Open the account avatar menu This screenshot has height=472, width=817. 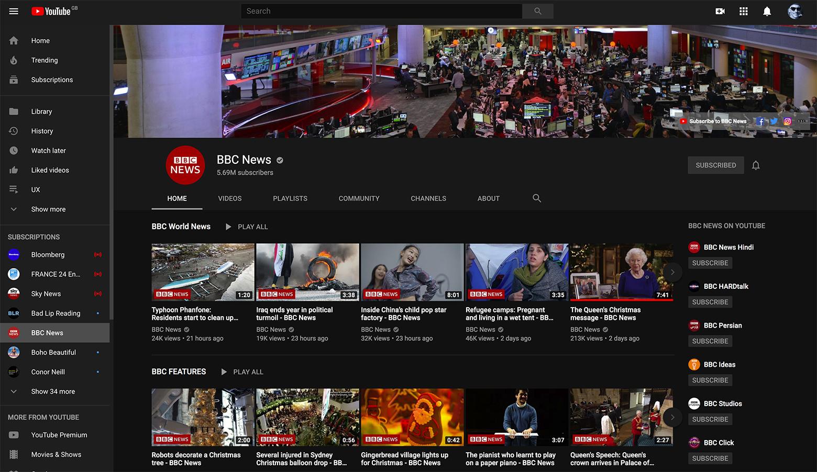click(x=795, y=11)
